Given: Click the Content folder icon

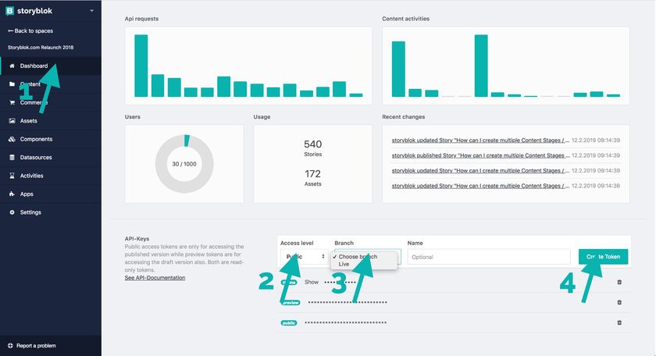Looking at the screenshot, I should tap(12, 84).
